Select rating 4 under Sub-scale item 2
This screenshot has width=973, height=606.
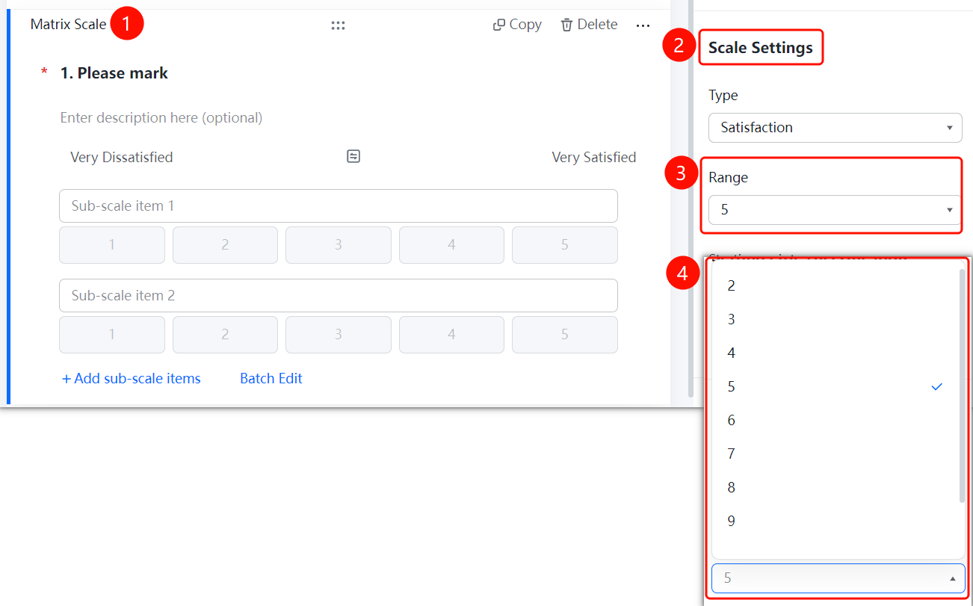point(451,335)
